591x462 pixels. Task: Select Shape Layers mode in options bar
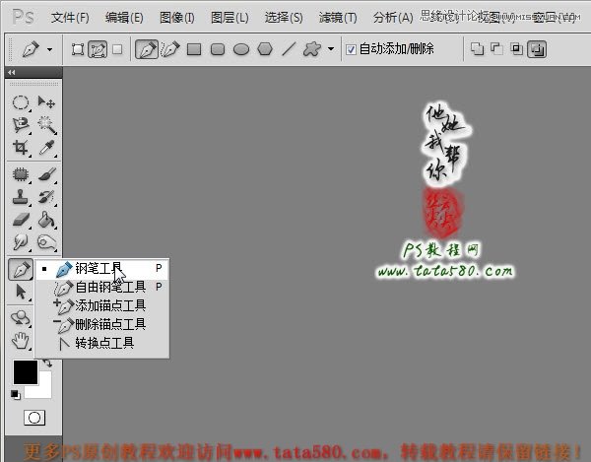coord(78,49)
